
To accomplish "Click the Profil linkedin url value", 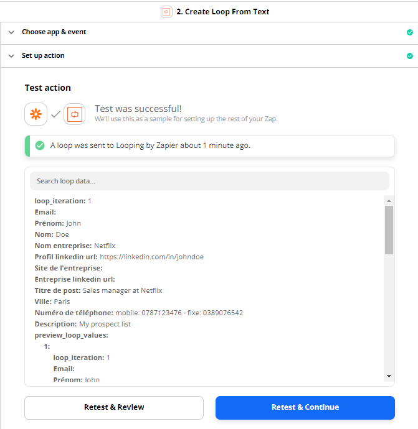I will pos(151,257).
